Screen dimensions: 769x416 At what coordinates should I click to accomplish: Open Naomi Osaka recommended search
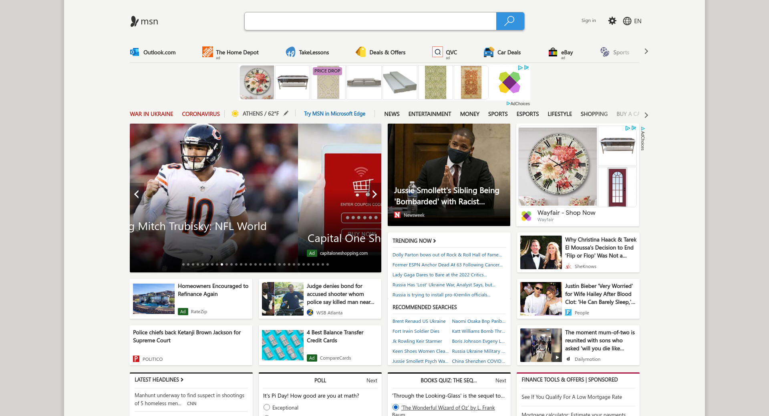coord(479,321)
